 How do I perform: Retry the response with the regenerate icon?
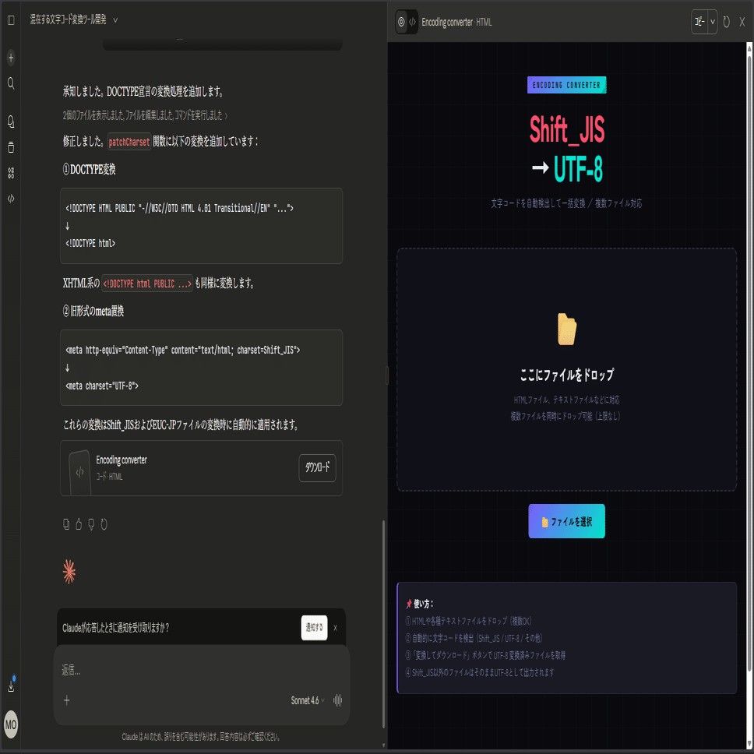[104, 524]
